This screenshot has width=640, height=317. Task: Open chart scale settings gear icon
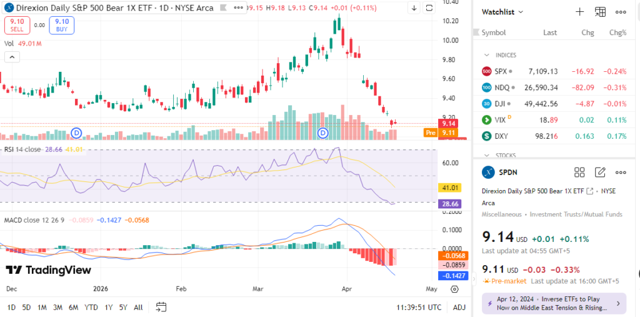(454, 289)
